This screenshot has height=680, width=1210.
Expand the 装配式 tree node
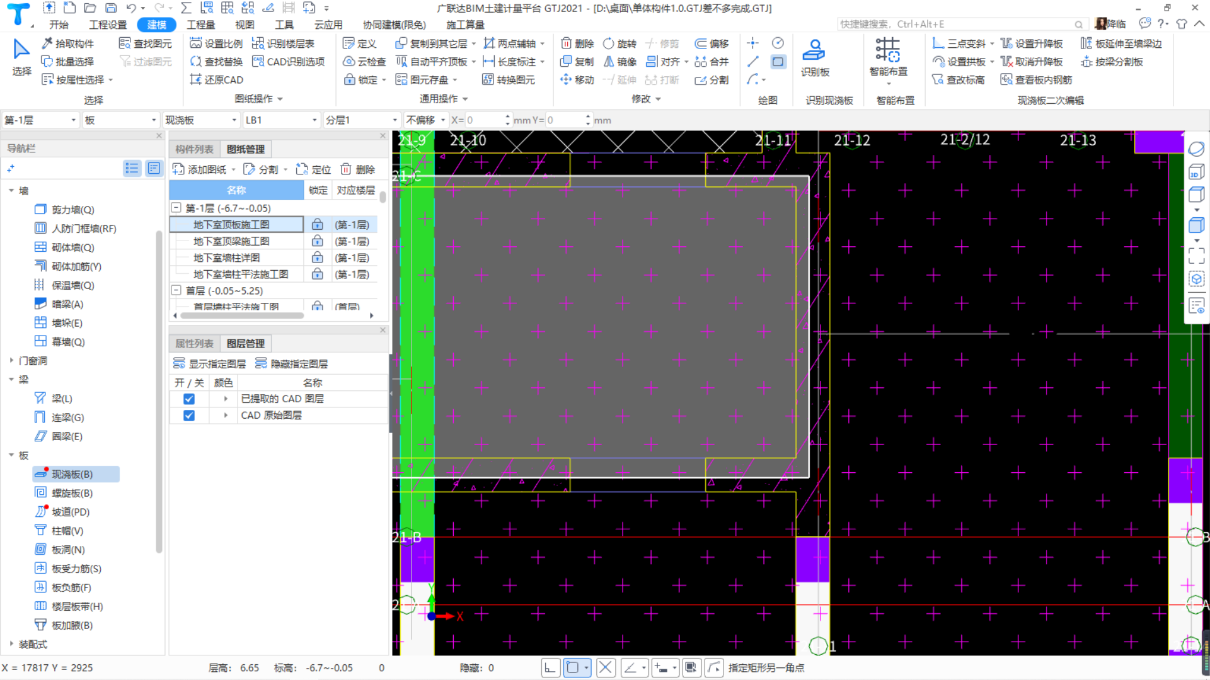11,644
